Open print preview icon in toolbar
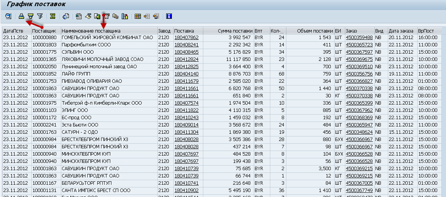Viewport: 446px width, 197px height. coord(66,16)
